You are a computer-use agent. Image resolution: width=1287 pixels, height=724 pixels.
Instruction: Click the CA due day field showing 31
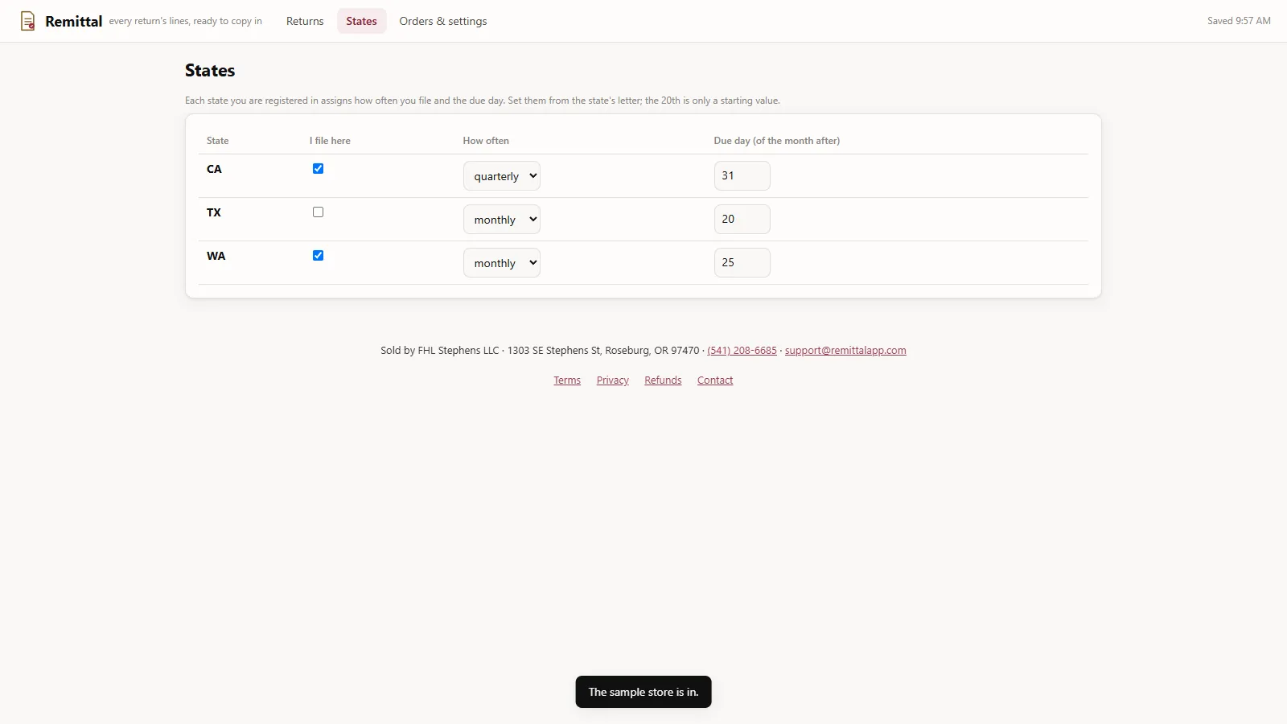pyautogui.click(x=742, y=175)
